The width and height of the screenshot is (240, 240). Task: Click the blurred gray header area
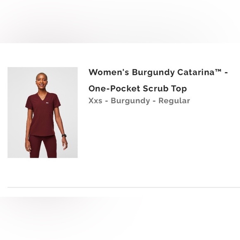pos(120,22)
